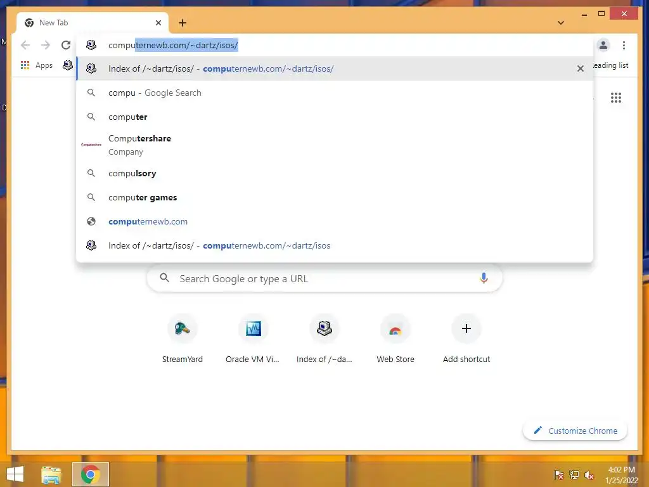
Task: Open the Oracle VM Vi... shortcut
Action: (253, 340)
